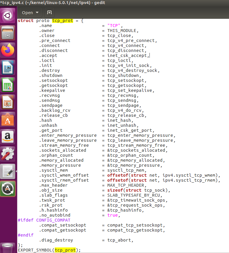Launch LibreOffice Writer from the dock
This screenshot has width=229, height=253.
(8, 68)
